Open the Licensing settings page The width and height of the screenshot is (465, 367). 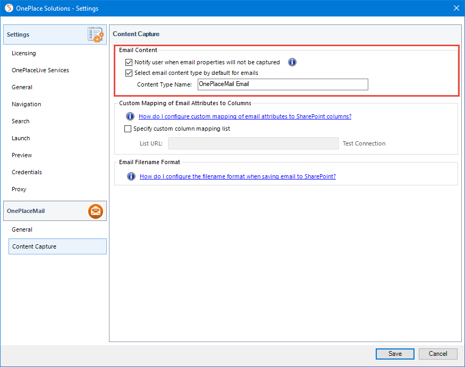click(24, 53)
